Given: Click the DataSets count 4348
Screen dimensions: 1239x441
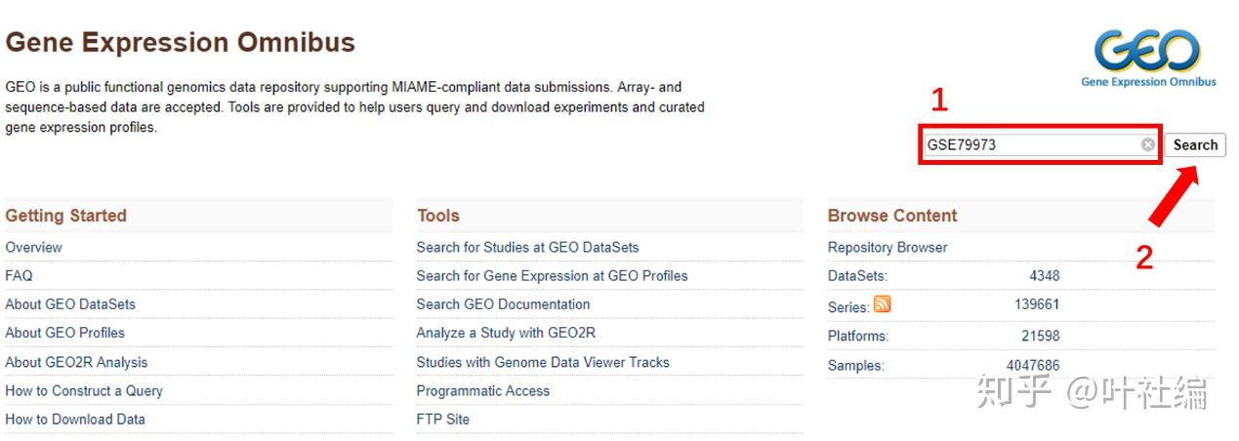Looking at the screenshot, I should point(1044,276).
